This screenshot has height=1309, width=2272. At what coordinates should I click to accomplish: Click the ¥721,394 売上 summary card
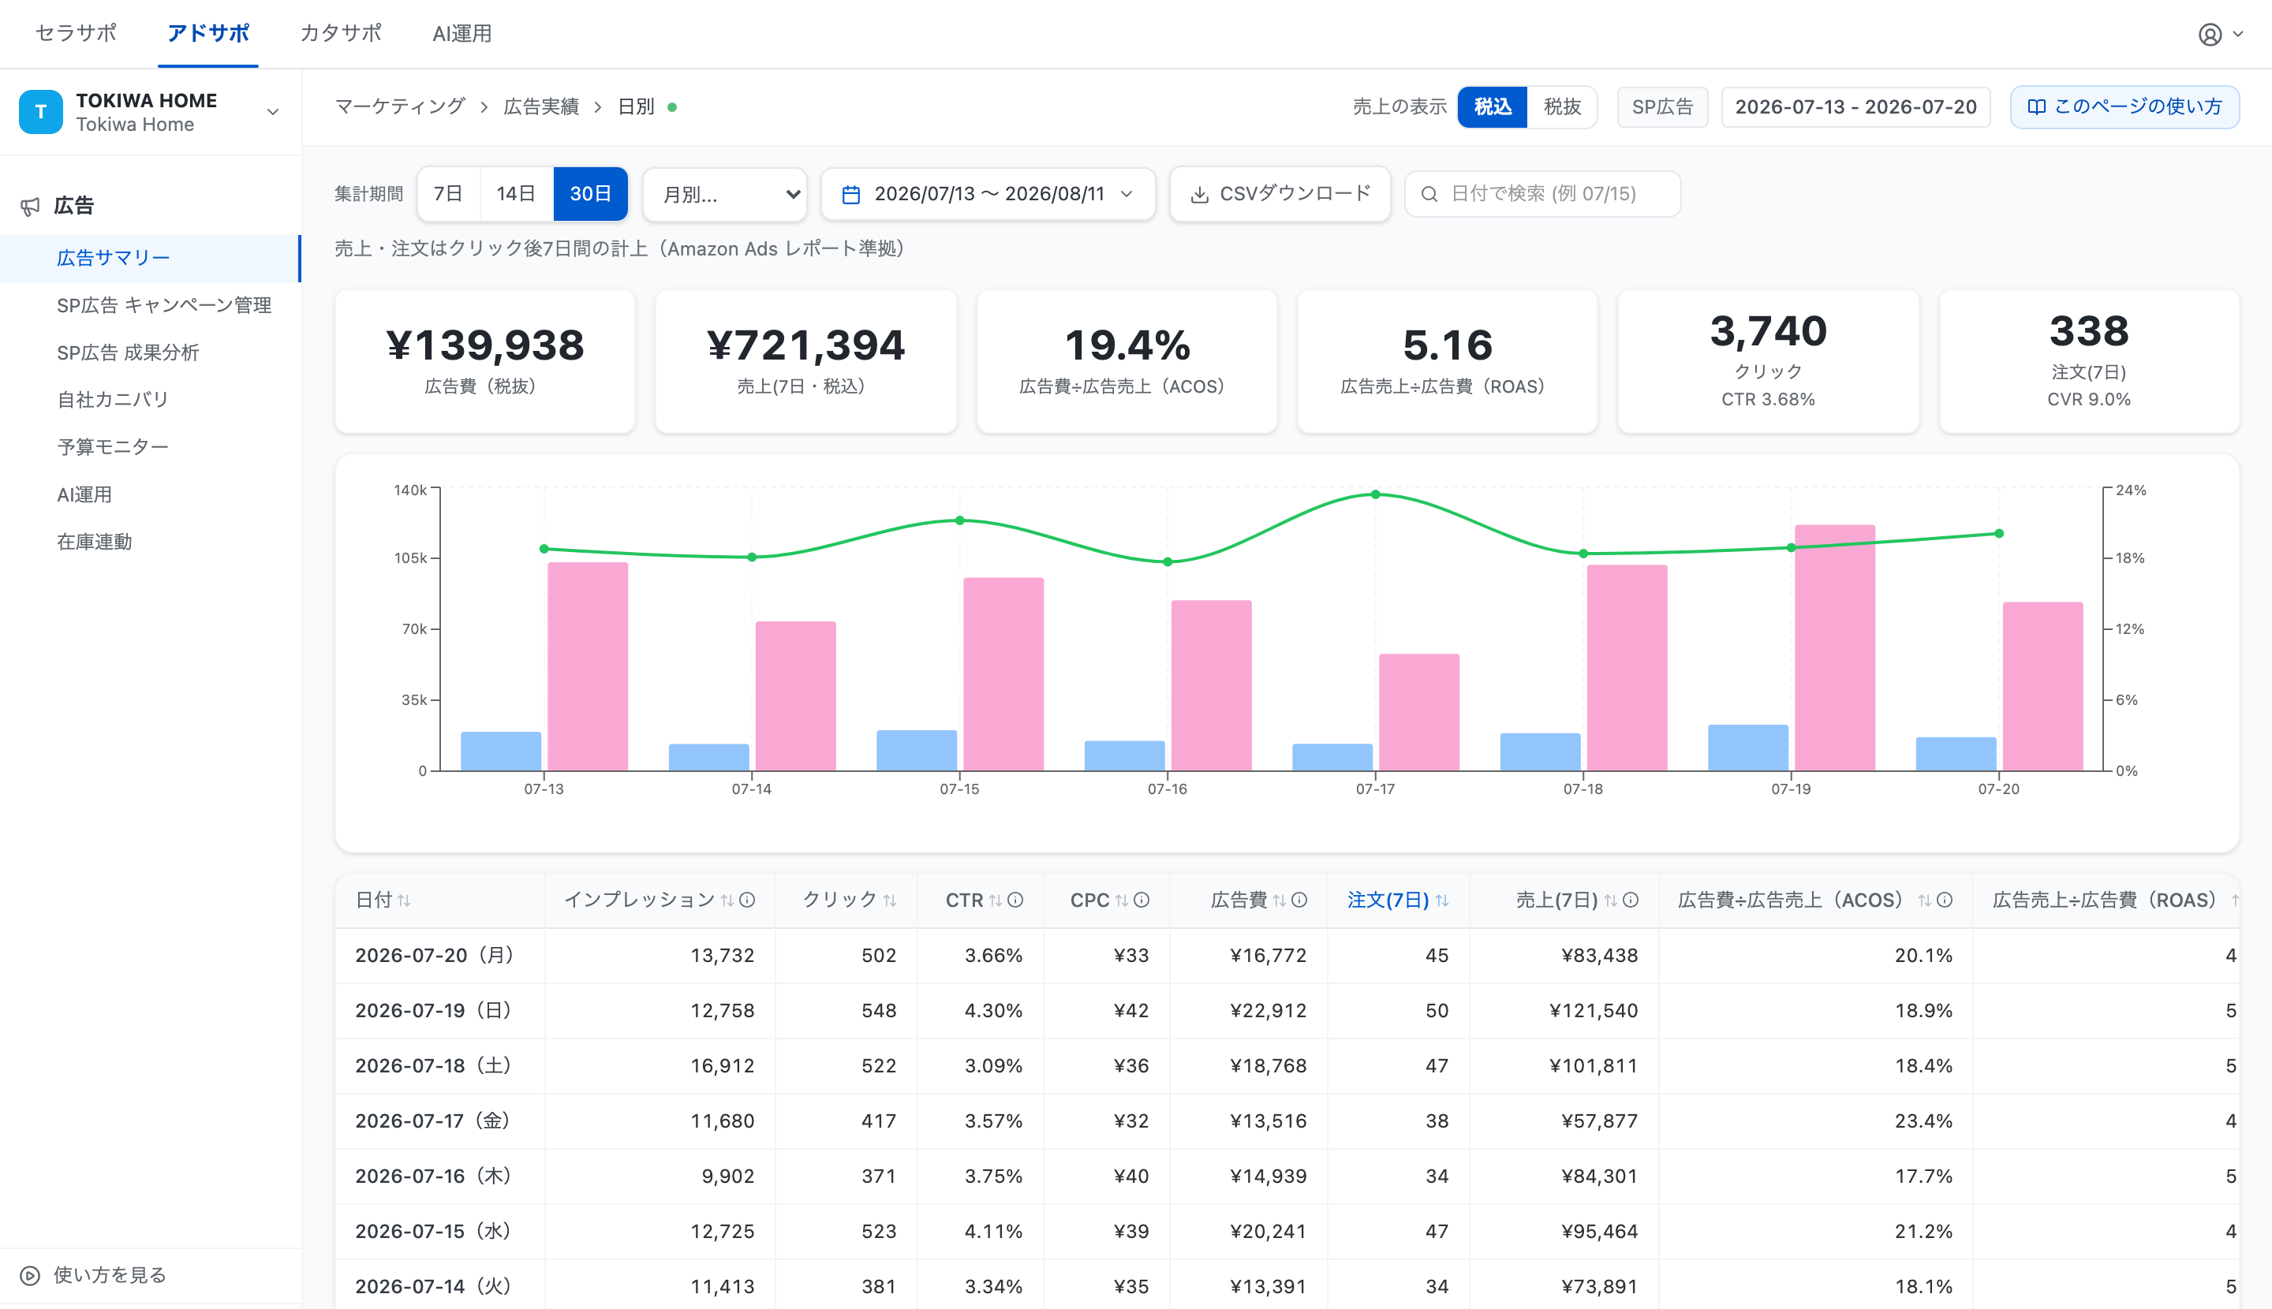coord(805,361)
